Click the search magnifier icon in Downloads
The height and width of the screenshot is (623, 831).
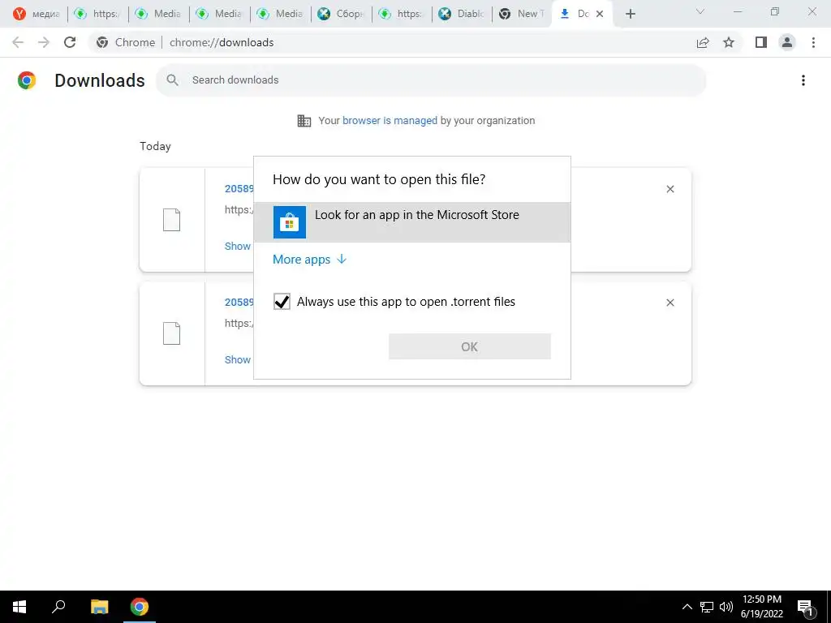click(x=172, y=80)
